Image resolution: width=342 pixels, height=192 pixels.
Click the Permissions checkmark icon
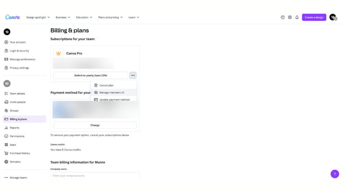point(6,136)
